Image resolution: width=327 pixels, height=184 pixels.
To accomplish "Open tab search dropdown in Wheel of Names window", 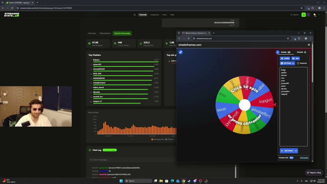I will 179,33.
